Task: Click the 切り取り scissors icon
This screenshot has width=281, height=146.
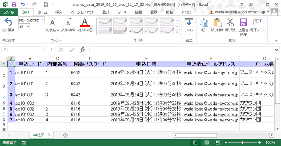Action: pyautogui.click(x=230, y=25)
